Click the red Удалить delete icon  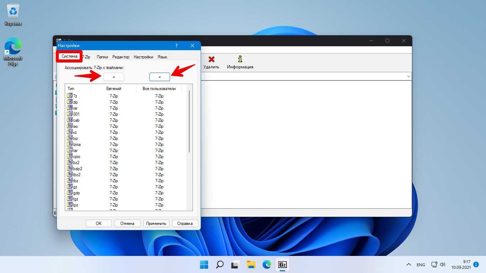[x=211, y=59]
